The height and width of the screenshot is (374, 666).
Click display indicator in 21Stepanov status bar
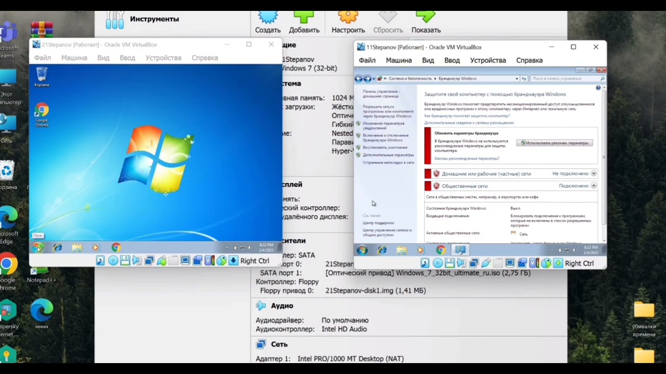185,261
